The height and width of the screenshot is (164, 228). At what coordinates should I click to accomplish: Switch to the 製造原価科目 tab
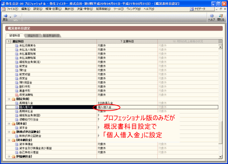51,36
